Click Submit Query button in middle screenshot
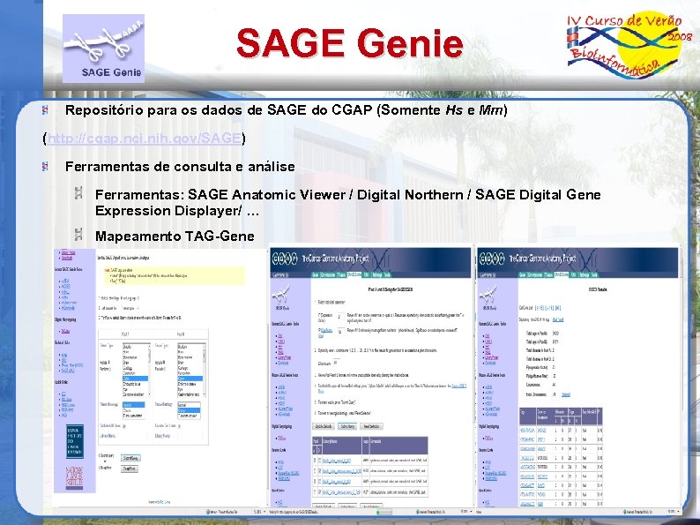Viewport: 700px width, 525px height. 347,426
